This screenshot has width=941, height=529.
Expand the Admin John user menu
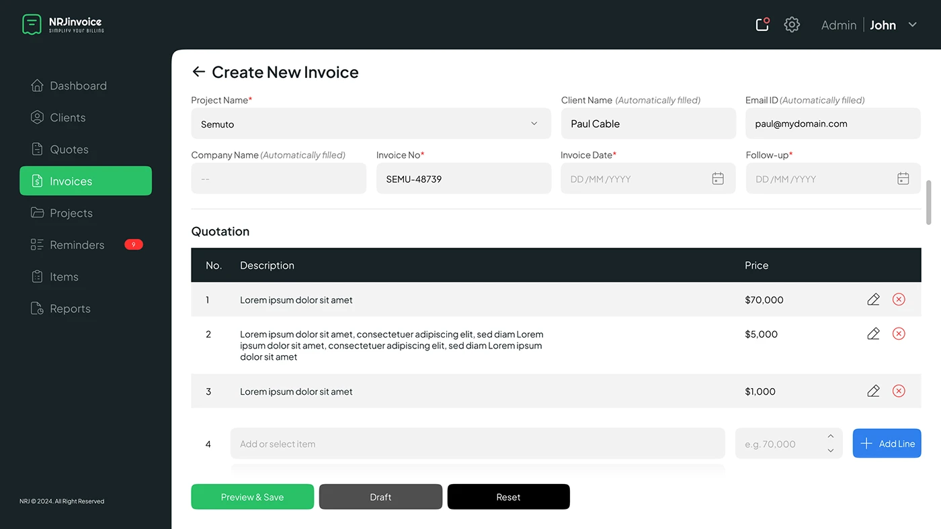[x=912, y=25]
